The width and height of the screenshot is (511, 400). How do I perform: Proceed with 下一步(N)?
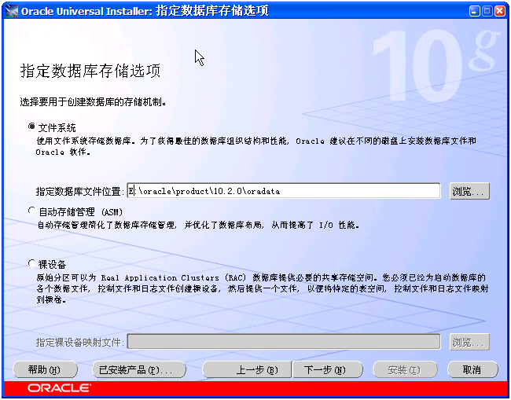[328, 369]
